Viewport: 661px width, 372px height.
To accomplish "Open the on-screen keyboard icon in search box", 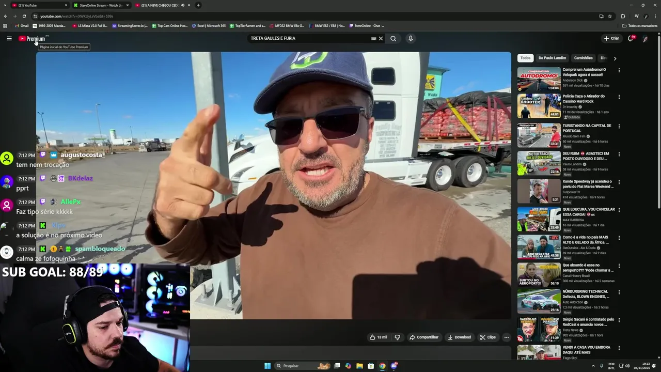I will tap(373, 38).
